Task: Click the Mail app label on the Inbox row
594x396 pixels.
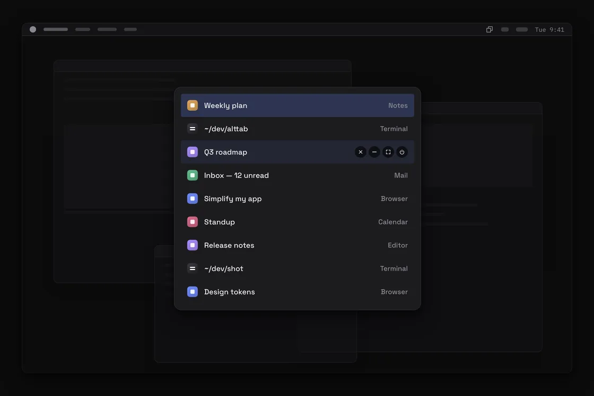Action: [x=401, y=175]
